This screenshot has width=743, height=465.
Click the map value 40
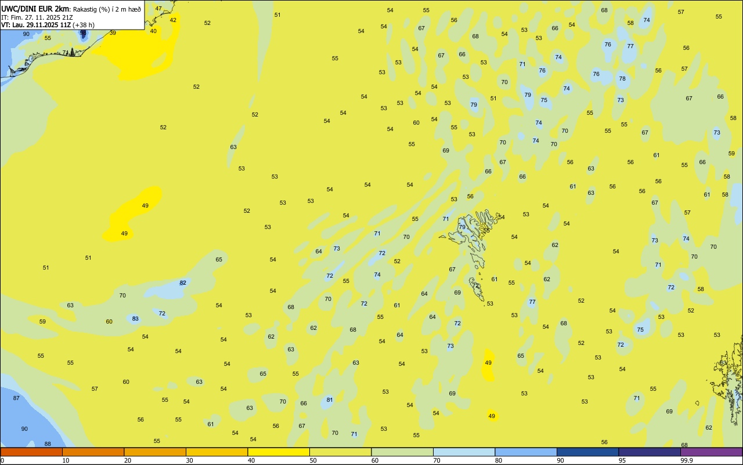tap(153, 31)
